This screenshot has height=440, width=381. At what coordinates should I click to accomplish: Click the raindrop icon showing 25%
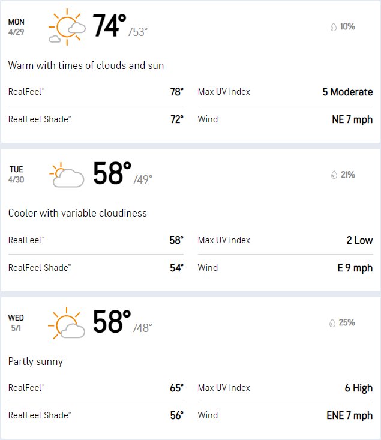tap(332, 323)
